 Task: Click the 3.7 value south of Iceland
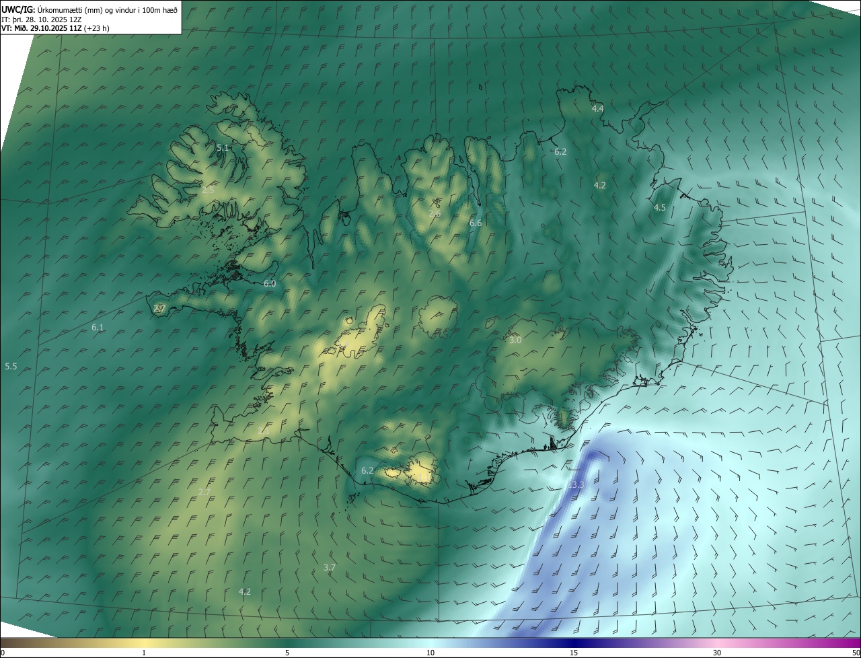click(329, 568)
